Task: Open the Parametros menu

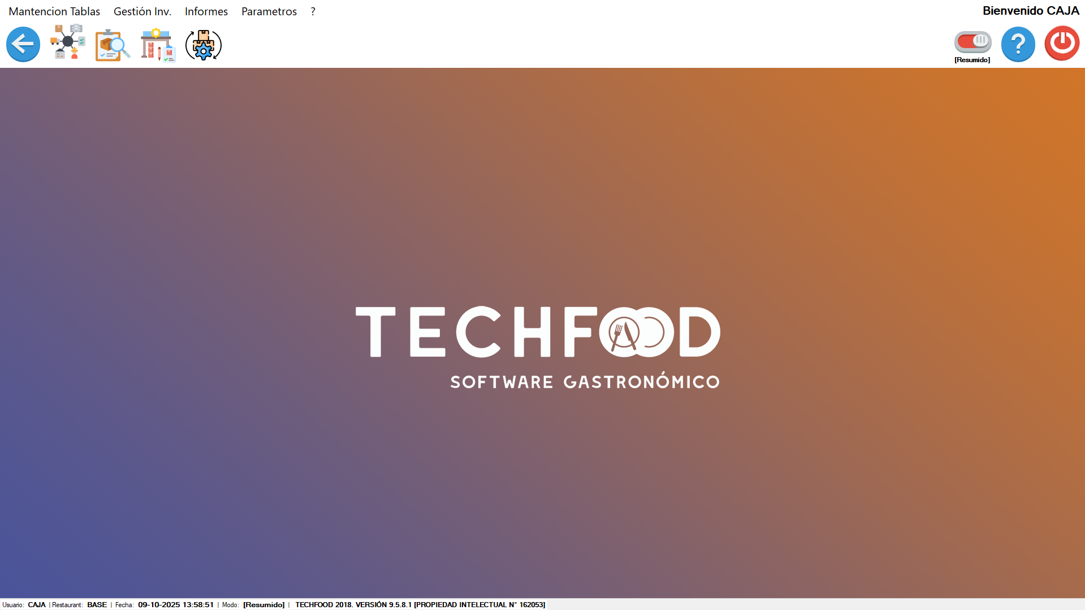Action: click(x=269, y=11)
